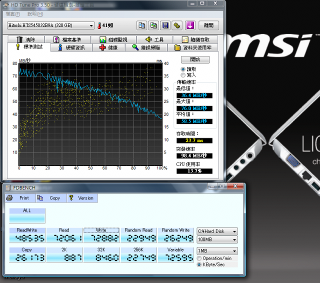Click the Random Write benchmark button
The width and height of the screenshot is (320, 283).
[x=175, y=235]
